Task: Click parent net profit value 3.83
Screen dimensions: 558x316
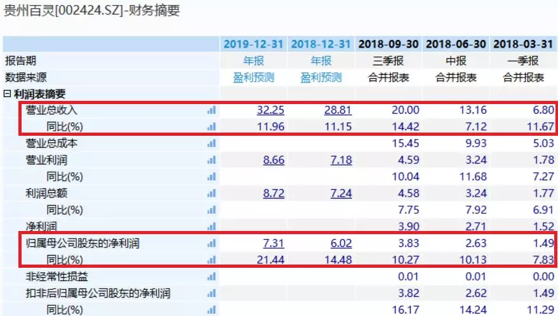Action: coord(409,244)
